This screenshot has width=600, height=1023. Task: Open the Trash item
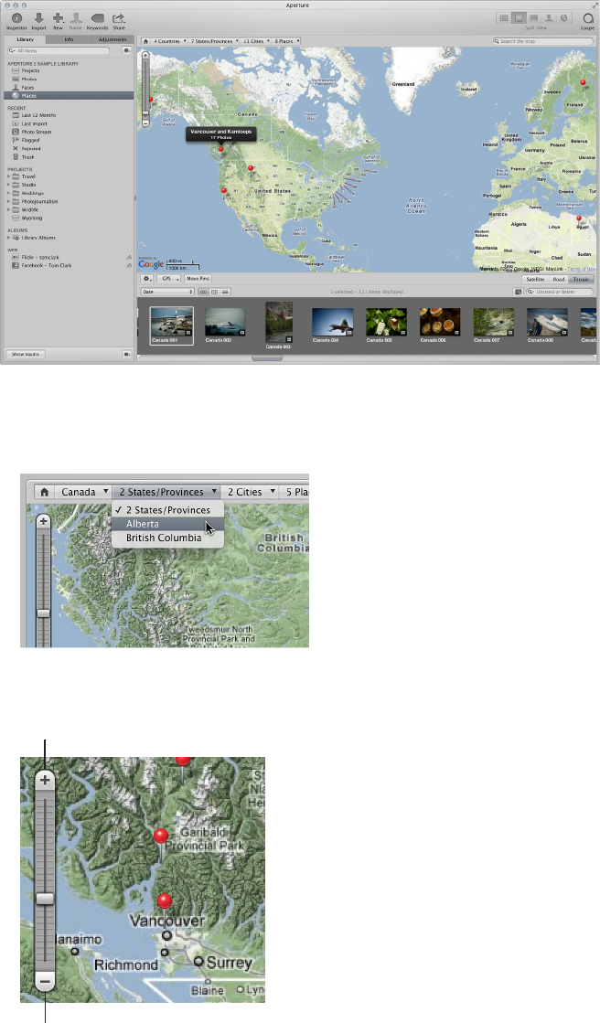coord(27,157)
